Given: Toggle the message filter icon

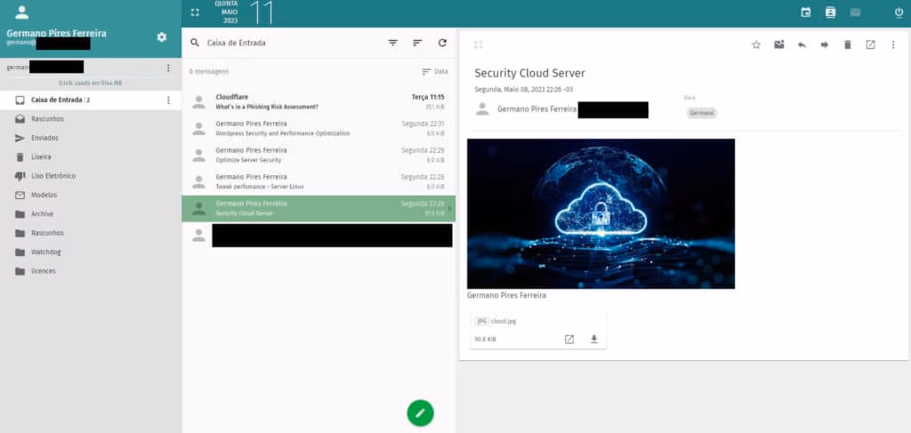Looking at the screenshot, I should click(x=392, y=43).
